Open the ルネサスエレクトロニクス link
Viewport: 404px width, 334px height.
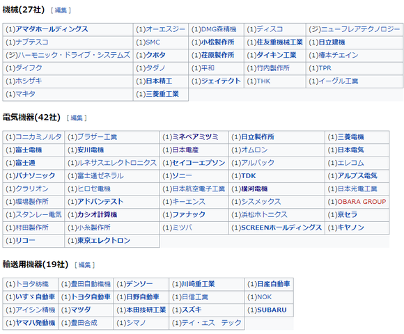click(117, 163)
